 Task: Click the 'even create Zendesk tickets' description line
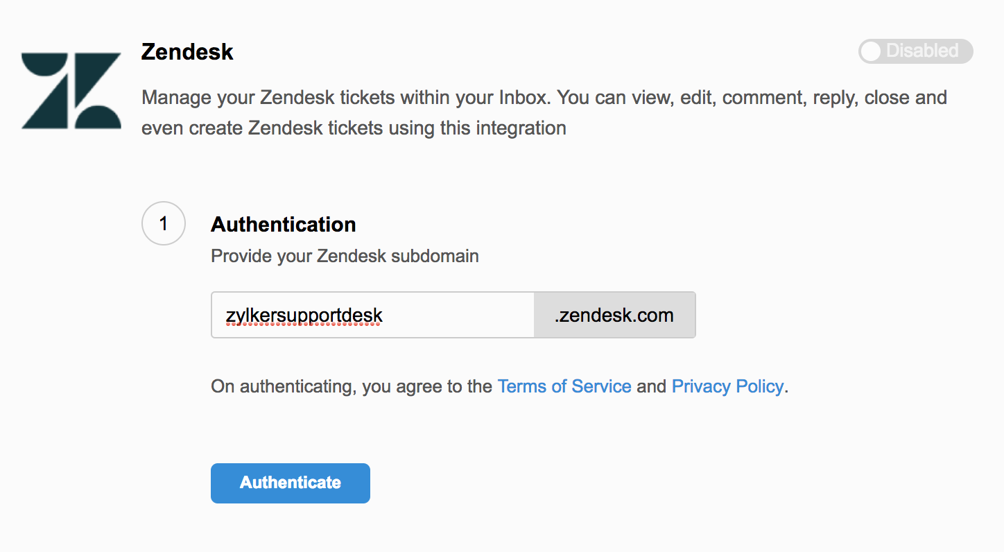click(x=354, y=128)
